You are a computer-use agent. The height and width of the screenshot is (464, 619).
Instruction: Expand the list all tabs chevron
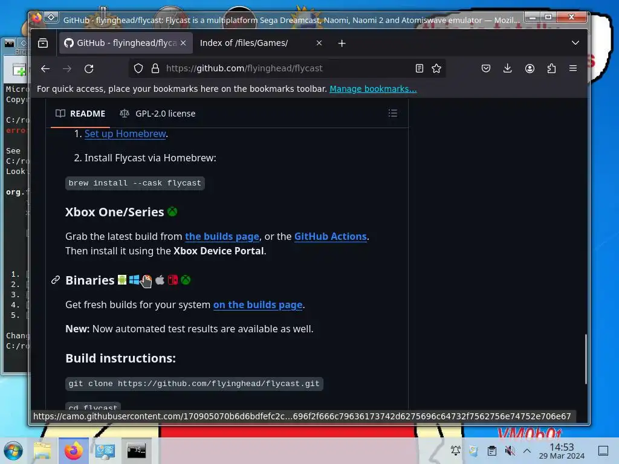click(575, 43)
